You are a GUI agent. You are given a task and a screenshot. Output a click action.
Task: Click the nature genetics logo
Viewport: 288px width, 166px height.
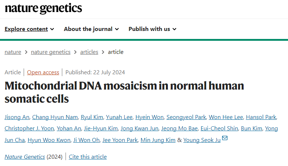click(43, 8)
